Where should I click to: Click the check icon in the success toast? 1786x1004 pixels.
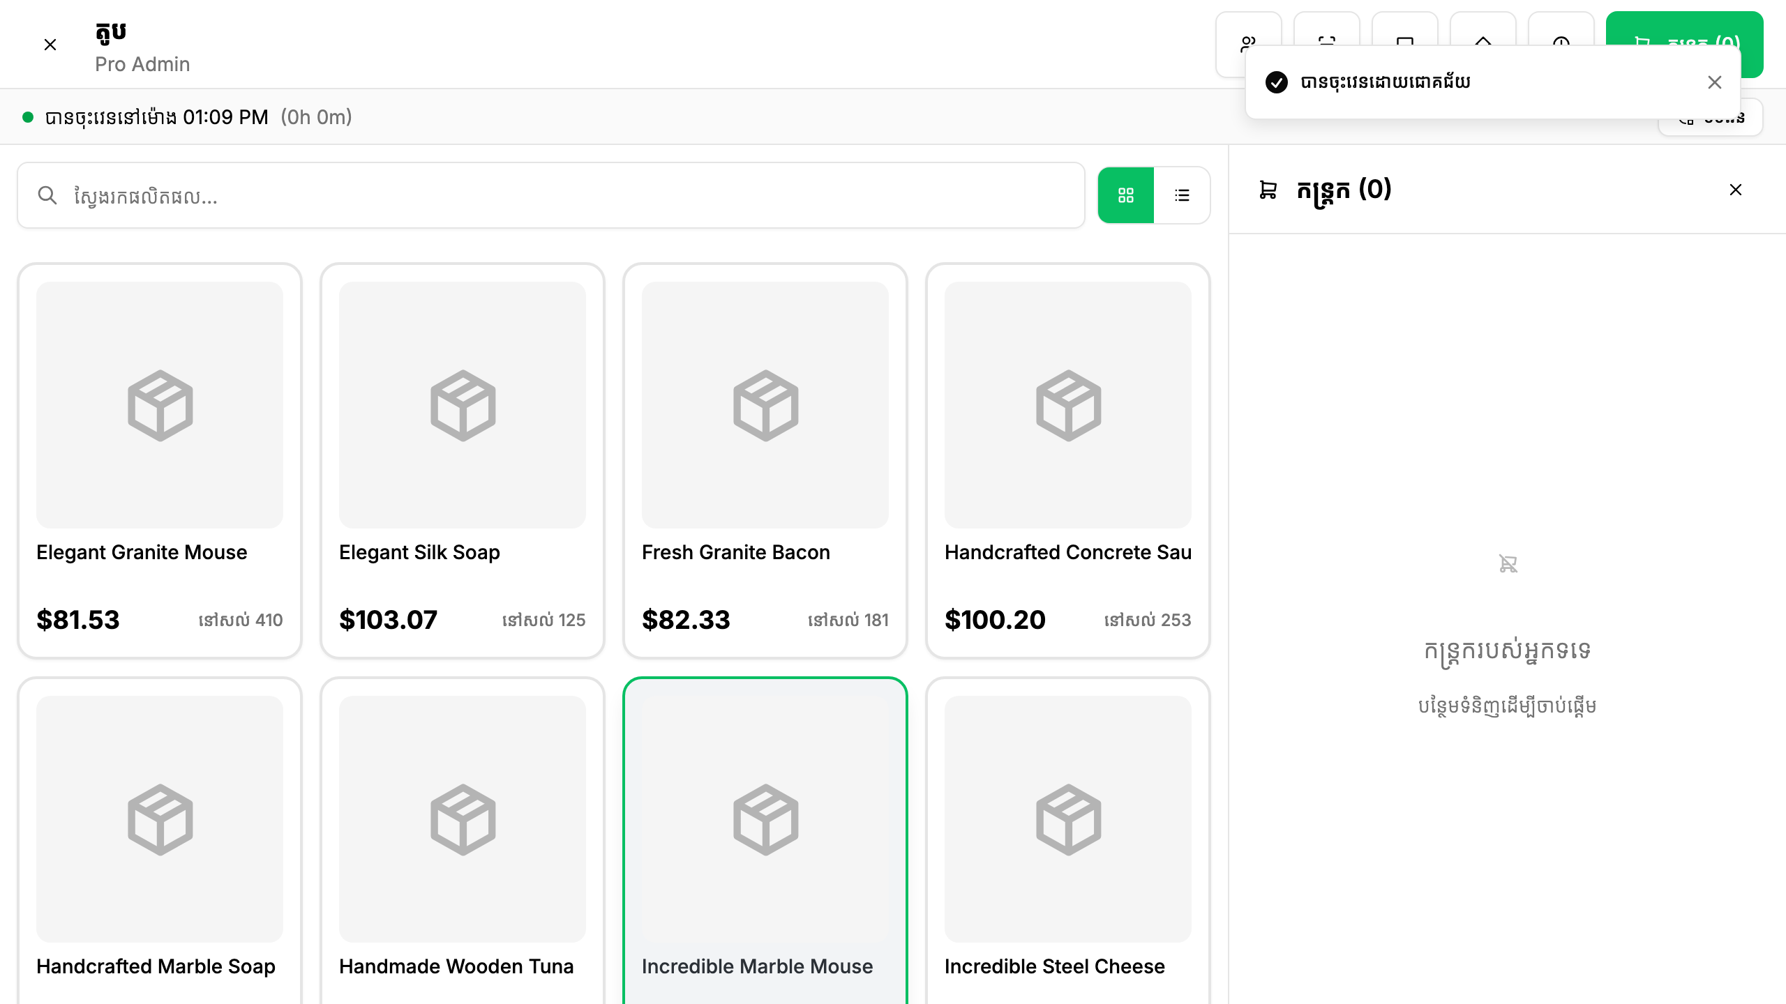(1277, 82)
